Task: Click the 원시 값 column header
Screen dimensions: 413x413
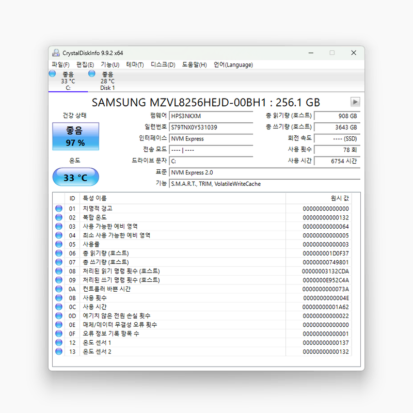Action: pos(319,198)
